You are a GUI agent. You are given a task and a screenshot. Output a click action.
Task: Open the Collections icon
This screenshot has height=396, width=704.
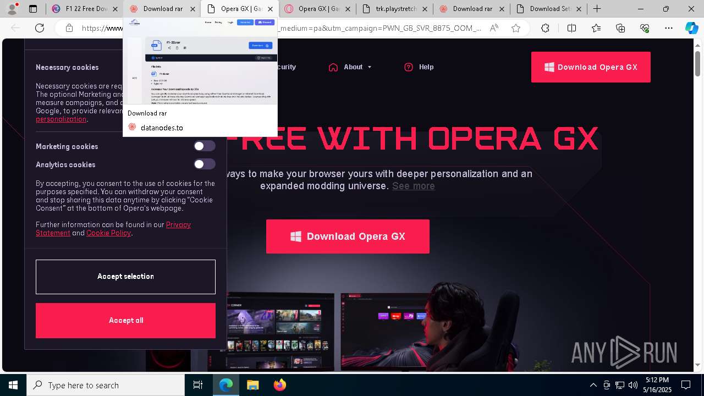pos(620,28)
